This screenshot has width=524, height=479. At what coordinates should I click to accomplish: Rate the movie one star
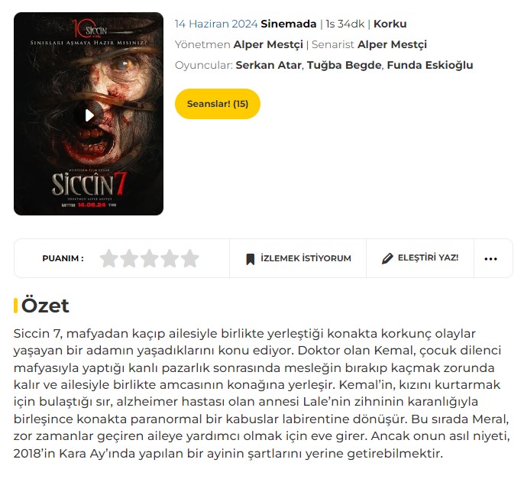click(109, 258)
